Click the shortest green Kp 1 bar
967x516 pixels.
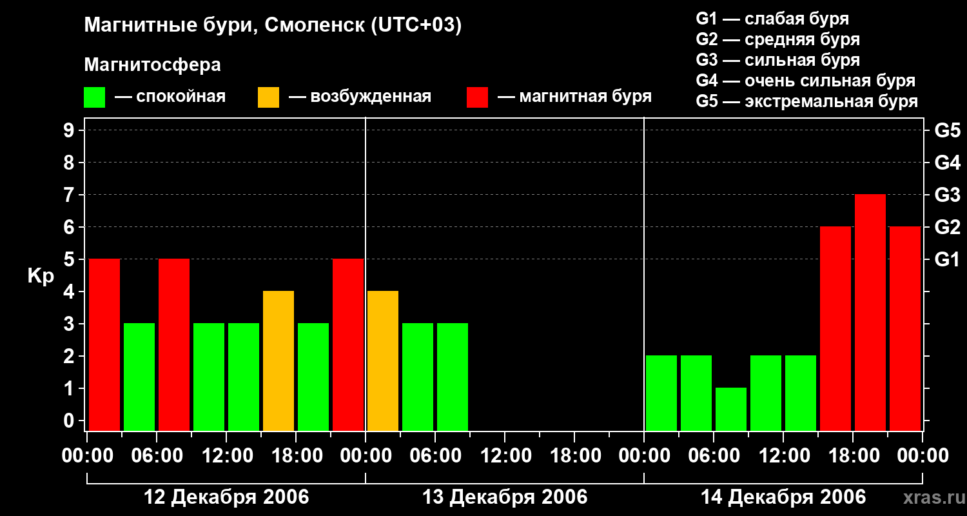(731, 409)
